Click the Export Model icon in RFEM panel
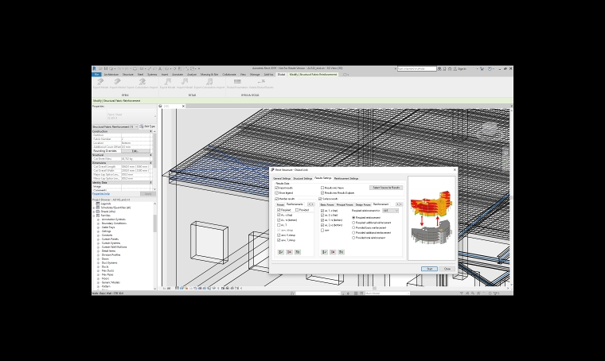This screenshot has width=605, height=361. [101, 83]
